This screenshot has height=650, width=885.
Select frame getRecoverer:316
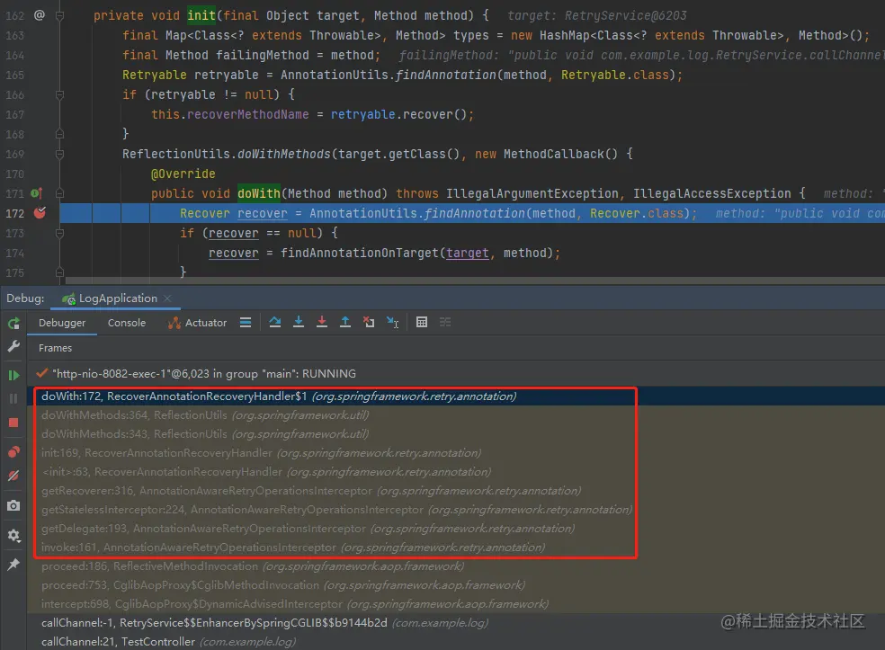456,491
